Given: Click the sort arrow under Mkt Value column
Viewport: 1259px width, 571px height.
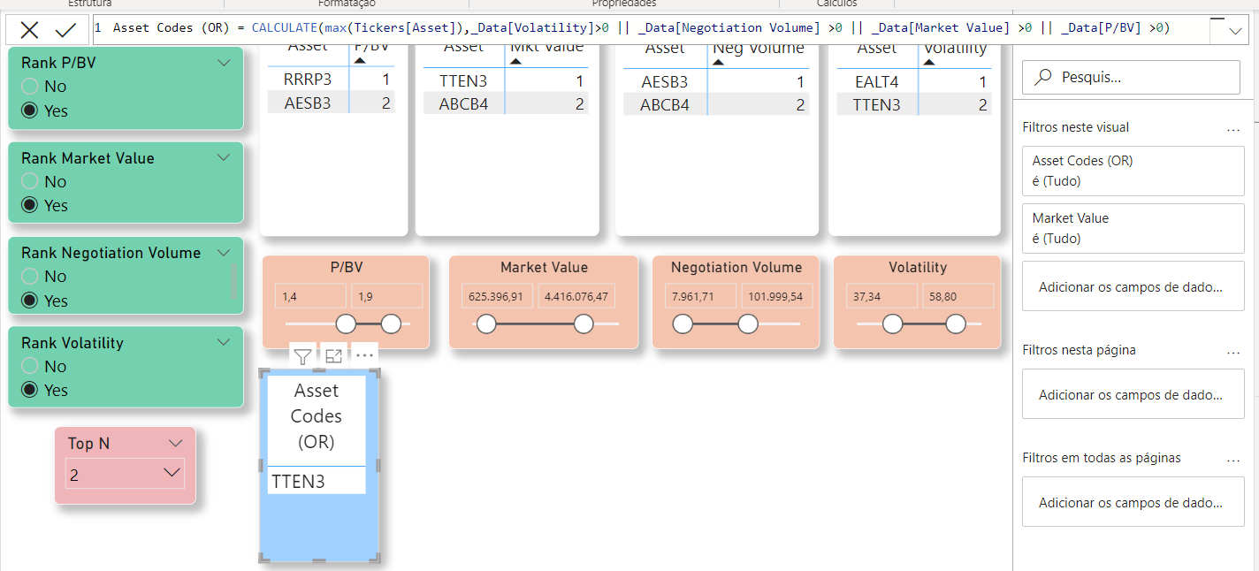Looking at the screenshot, I should coord(515,62).
